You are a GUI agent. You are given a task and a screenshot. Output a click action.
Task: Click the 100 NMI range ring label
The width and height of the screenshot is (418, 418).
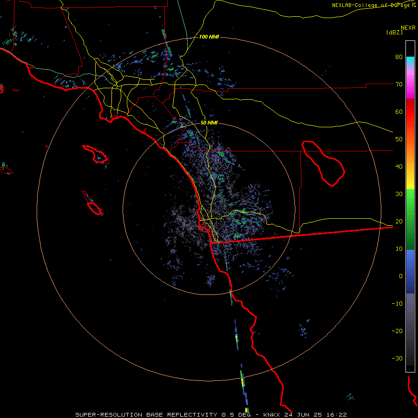(209, 37)
